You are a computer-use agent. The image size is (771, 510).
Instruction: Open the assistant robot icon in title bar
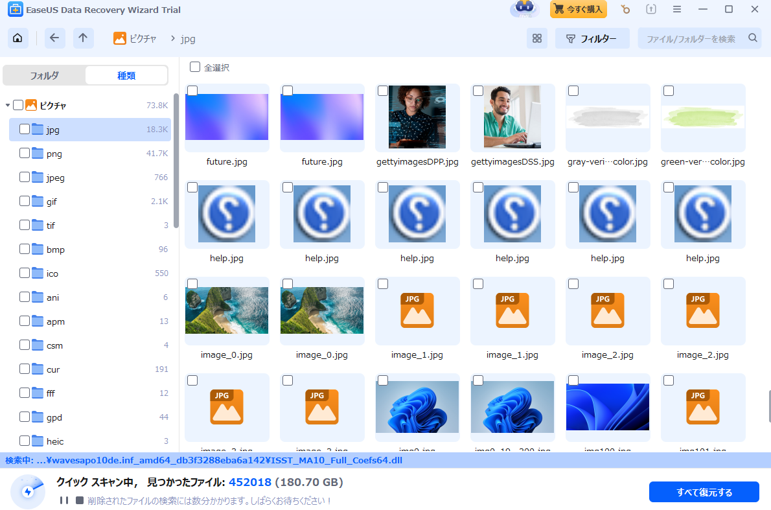525,9
